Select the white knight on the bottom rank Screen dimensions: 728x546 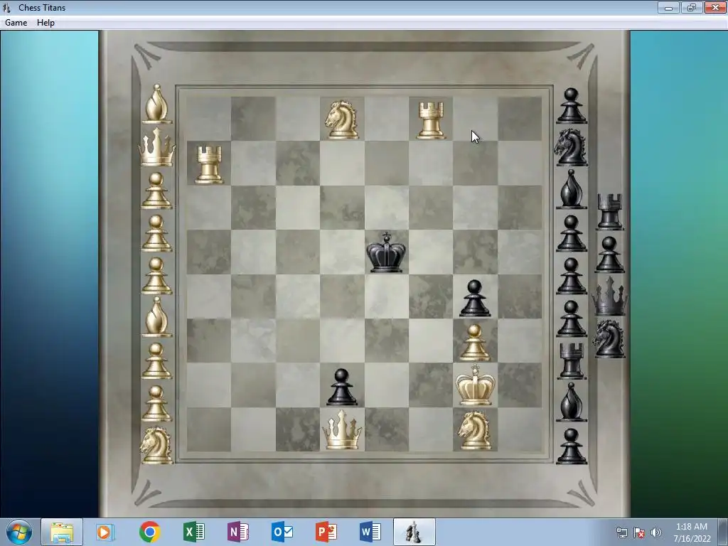tap(475, 430)
